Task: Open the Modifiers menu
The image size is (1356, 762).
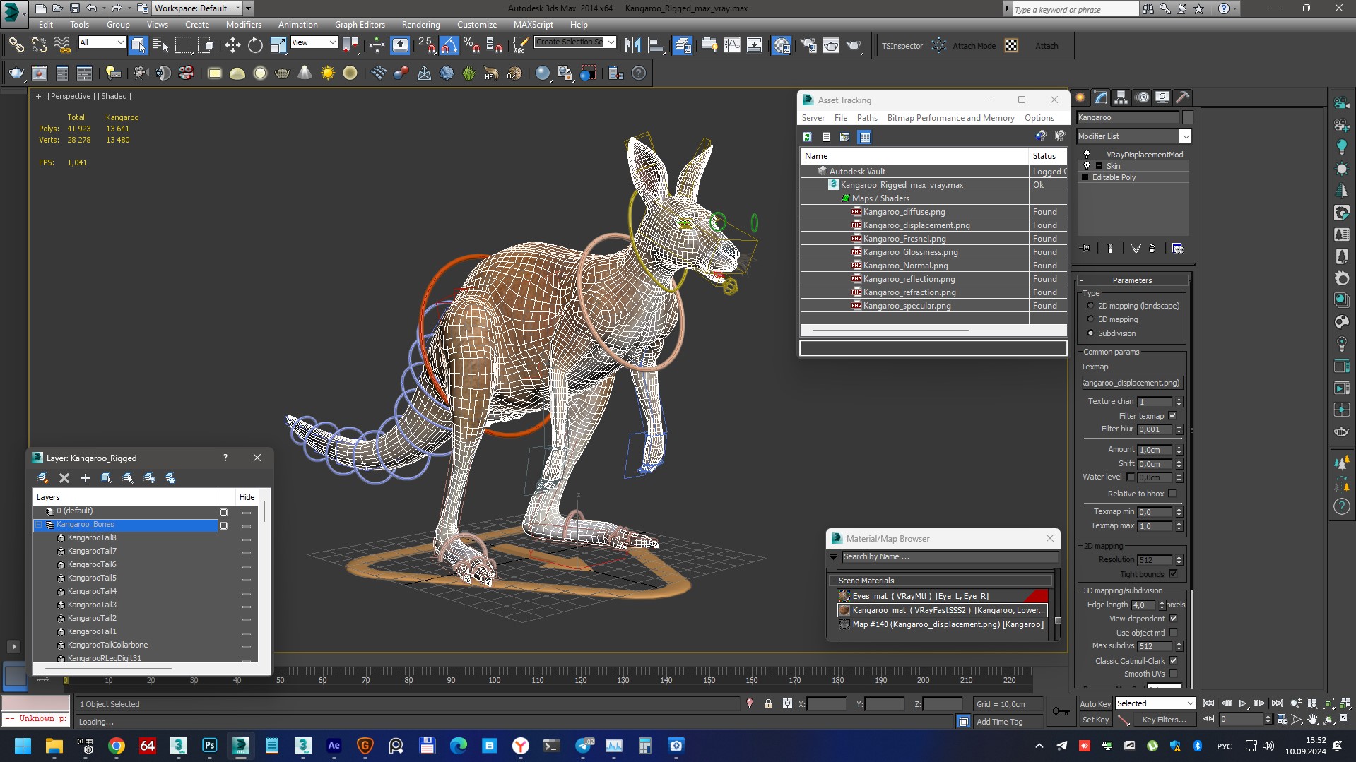Action: [x=243, y=24]
